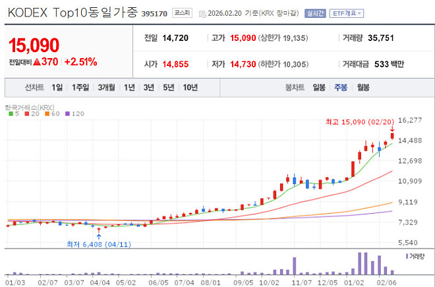
Task: Switch to the 3개월 line chart
Action: pyautogui.click(x=106, y=88)
